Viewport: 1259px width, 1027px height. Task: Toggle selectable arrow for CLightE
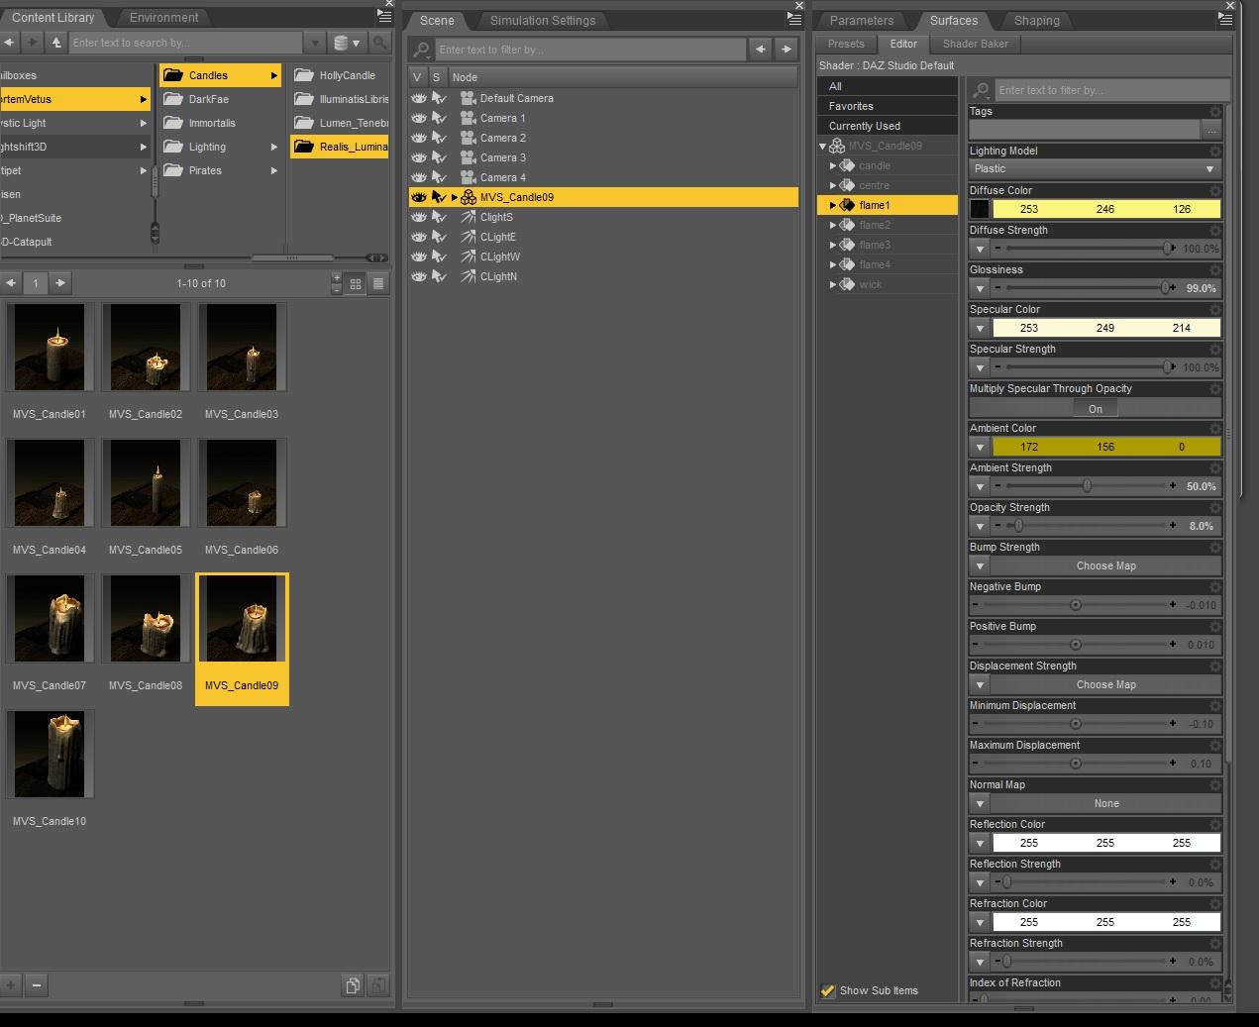439,237
